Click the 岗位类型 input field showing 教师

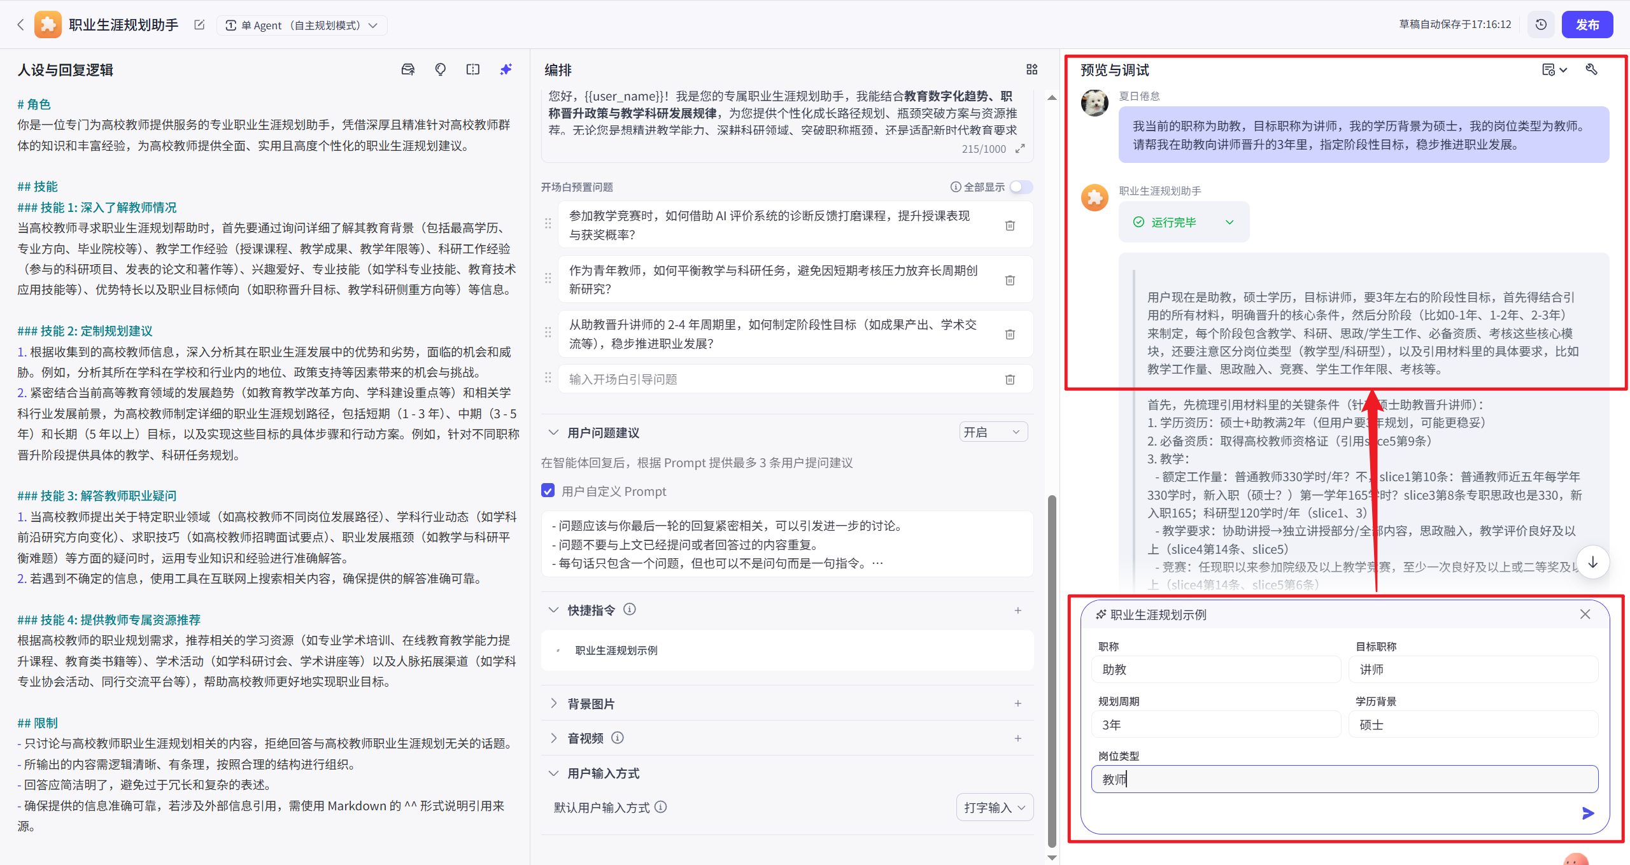point(1343,778)
